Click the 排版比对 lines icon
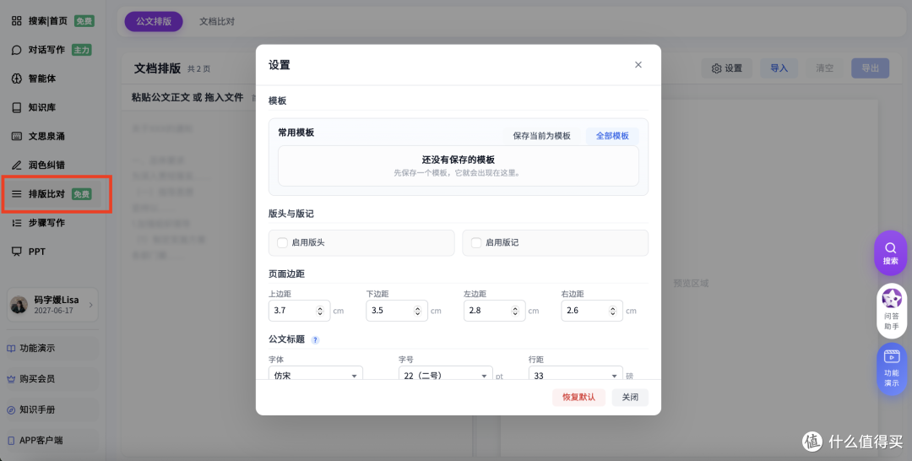 click(x=17, y=193)
